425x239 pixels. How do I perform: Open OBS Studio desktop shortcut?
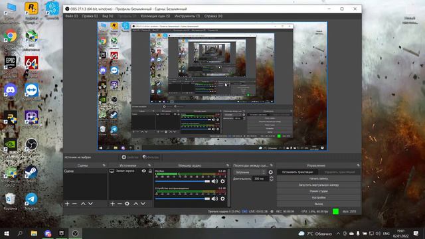31,146
